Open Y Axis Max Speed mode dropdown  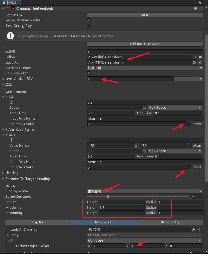pos(175,108)
